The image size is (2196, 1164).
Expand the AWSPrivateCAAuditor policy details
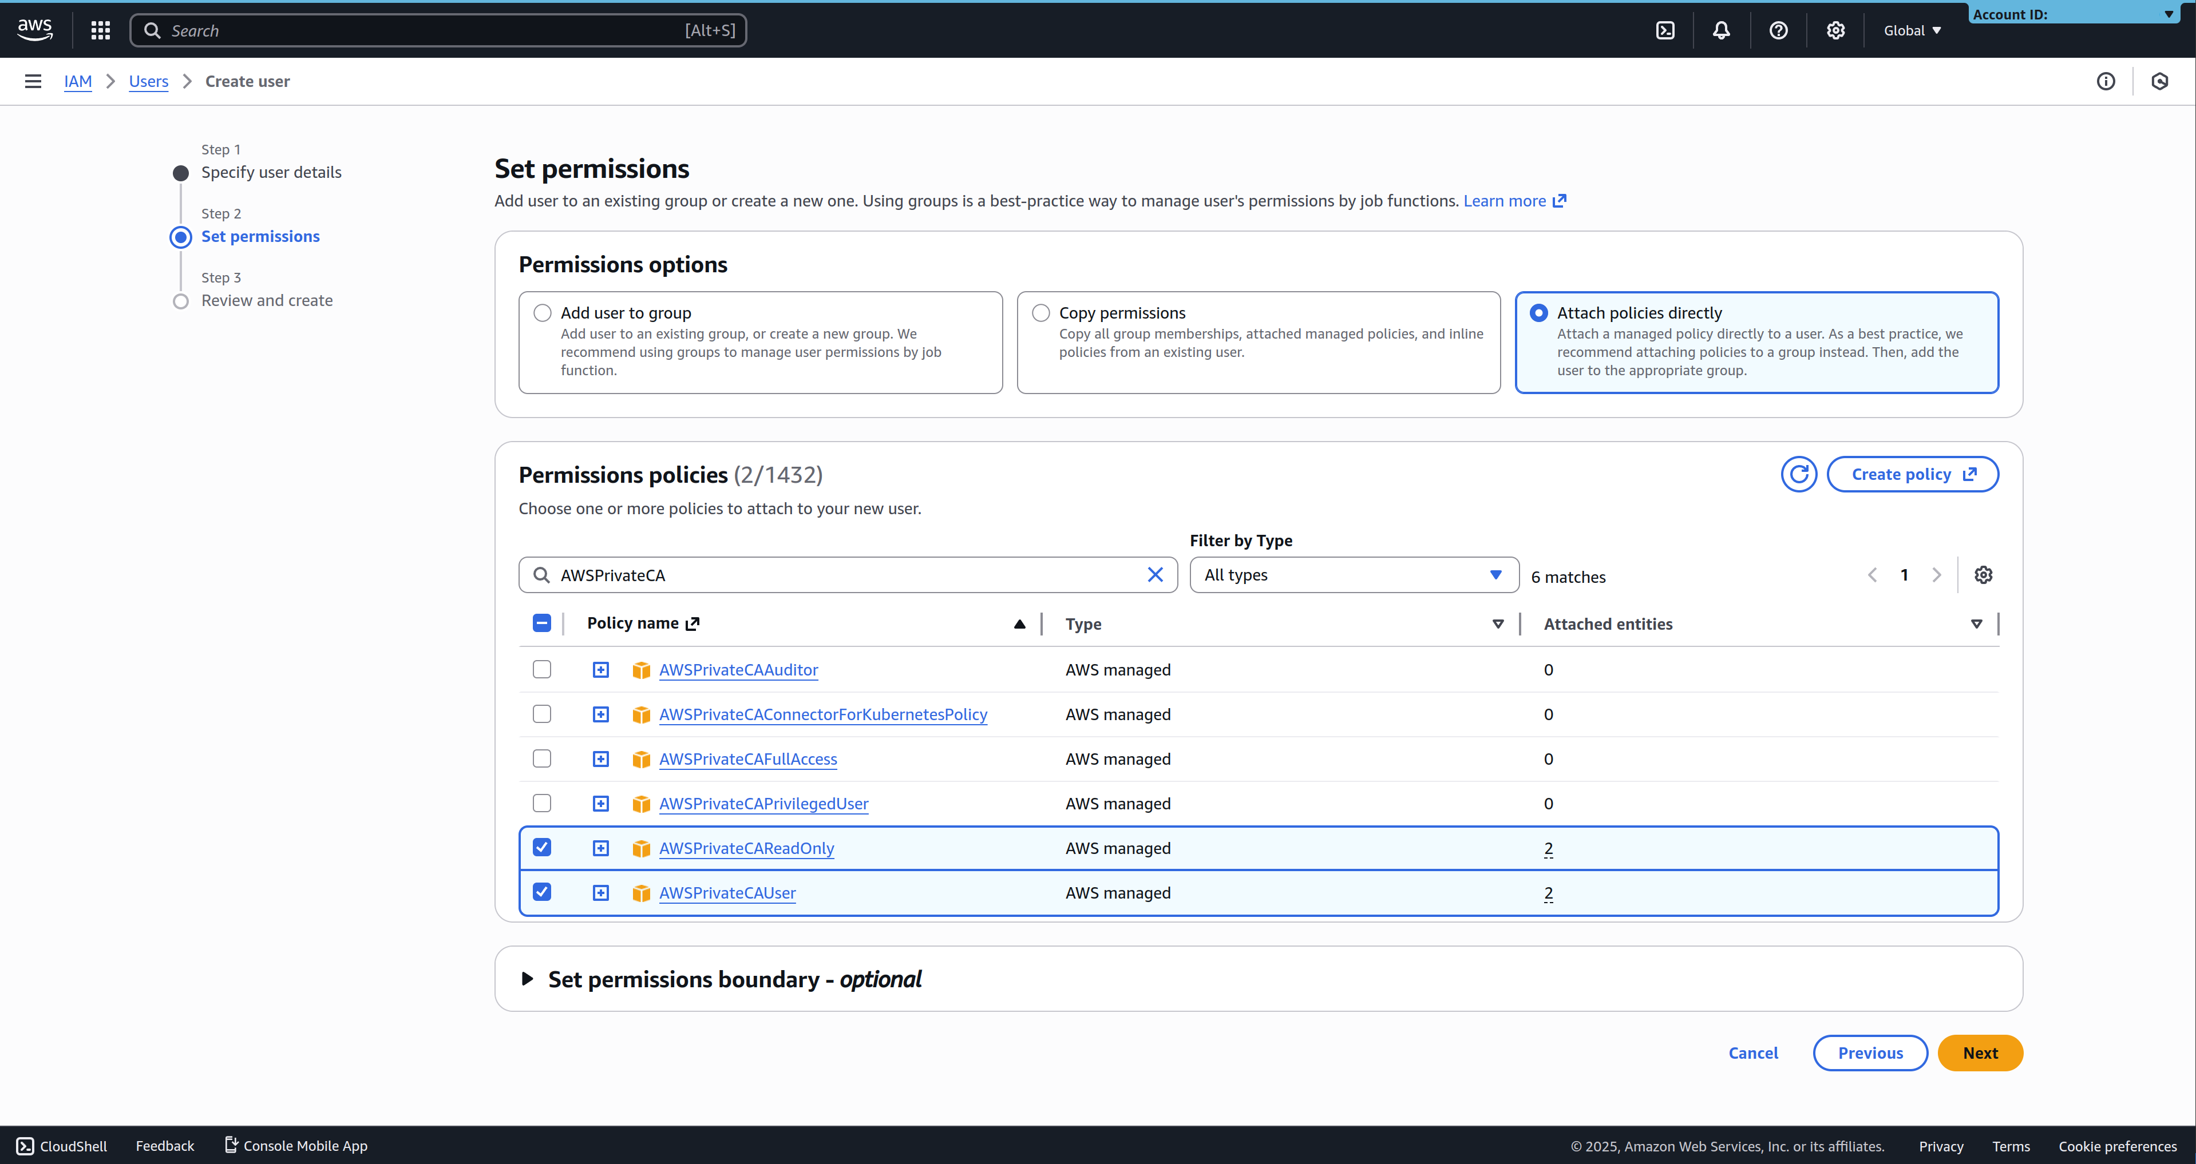click(601, 670)
